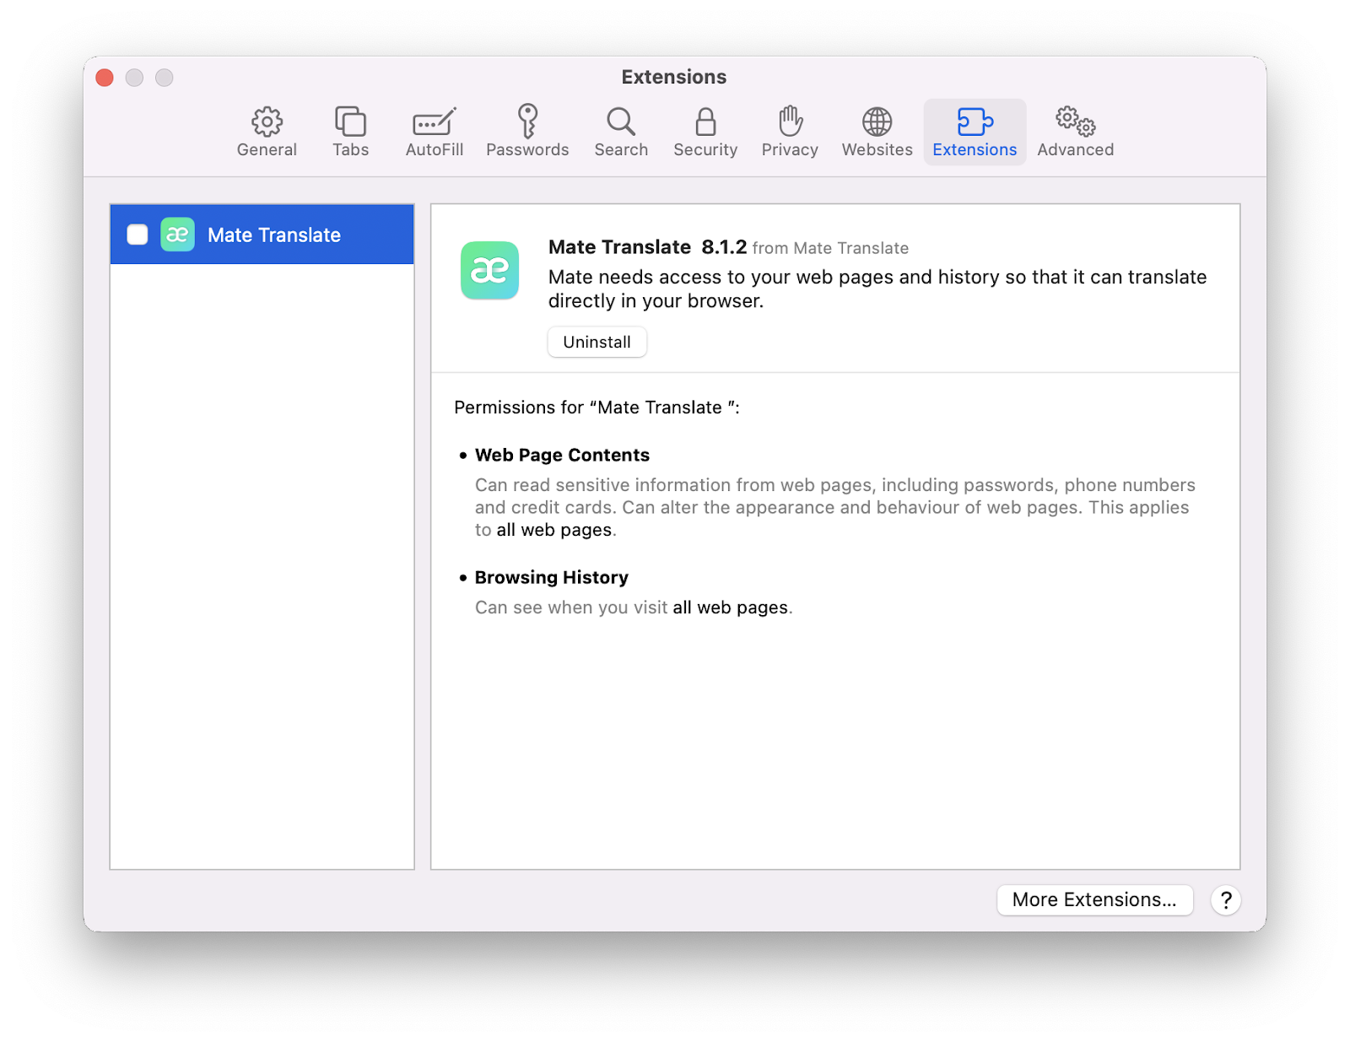Viewport: 1350px width, 1042px height.
Task: View Passwords preferences
Action: tap(527, 131)
